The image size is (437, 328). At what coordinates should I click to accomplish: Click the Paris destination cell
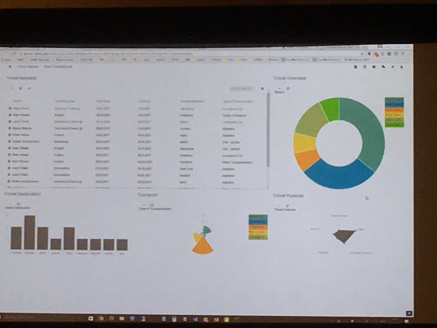click(x=184, y=135)
